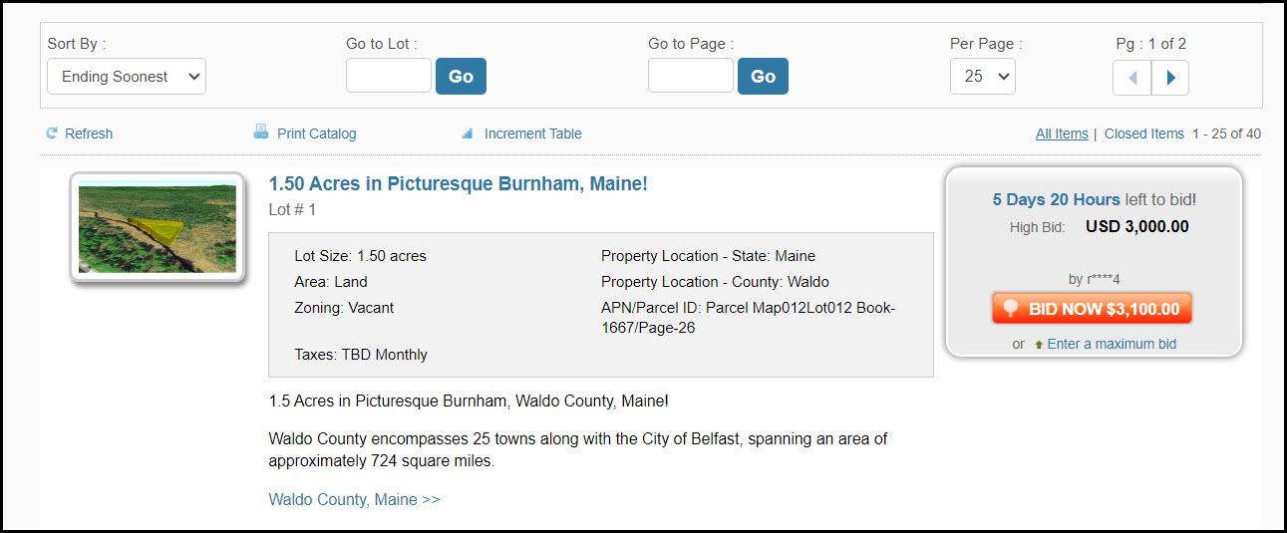Open the Per Page 25 dropdown
Viewport: 1287px width, 533px height.
point(983,77)
